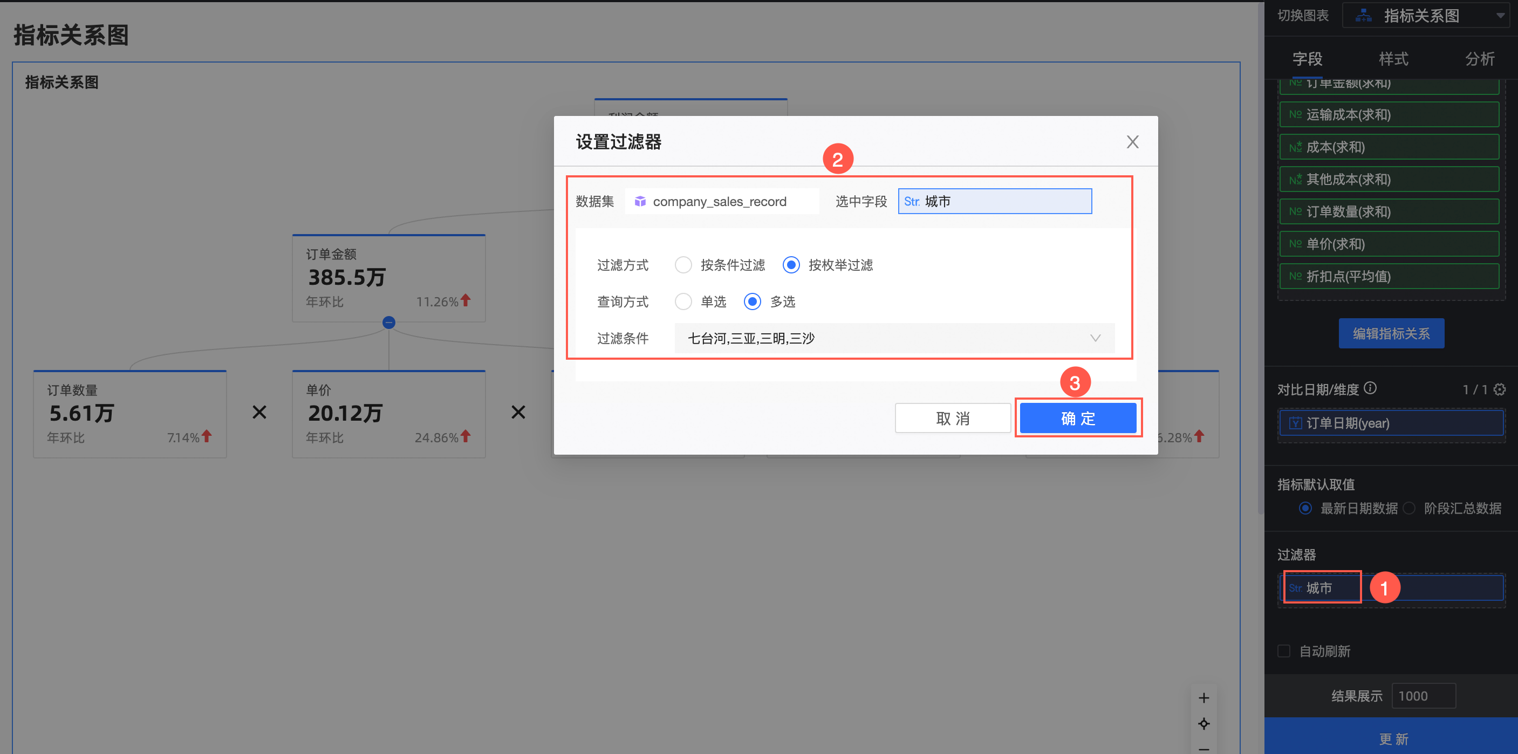Click the settings gear beside 对比日期/维度
Viewport: 1518px width, 754px height.
1499,389
